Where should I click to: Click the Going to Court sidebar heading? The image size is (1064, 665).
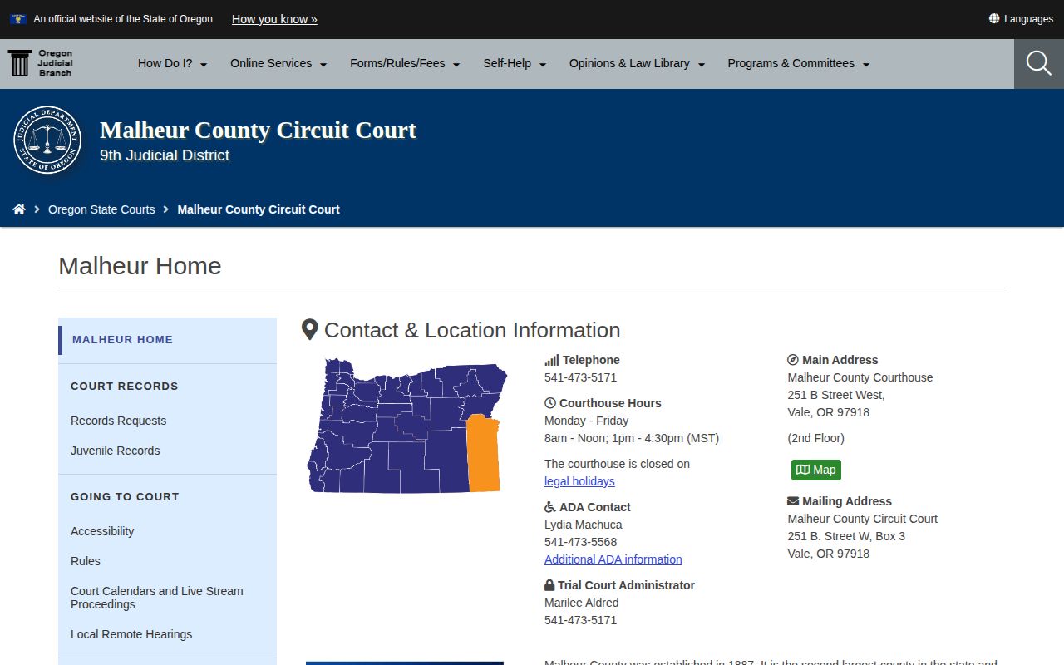click(x=125, y=497)
